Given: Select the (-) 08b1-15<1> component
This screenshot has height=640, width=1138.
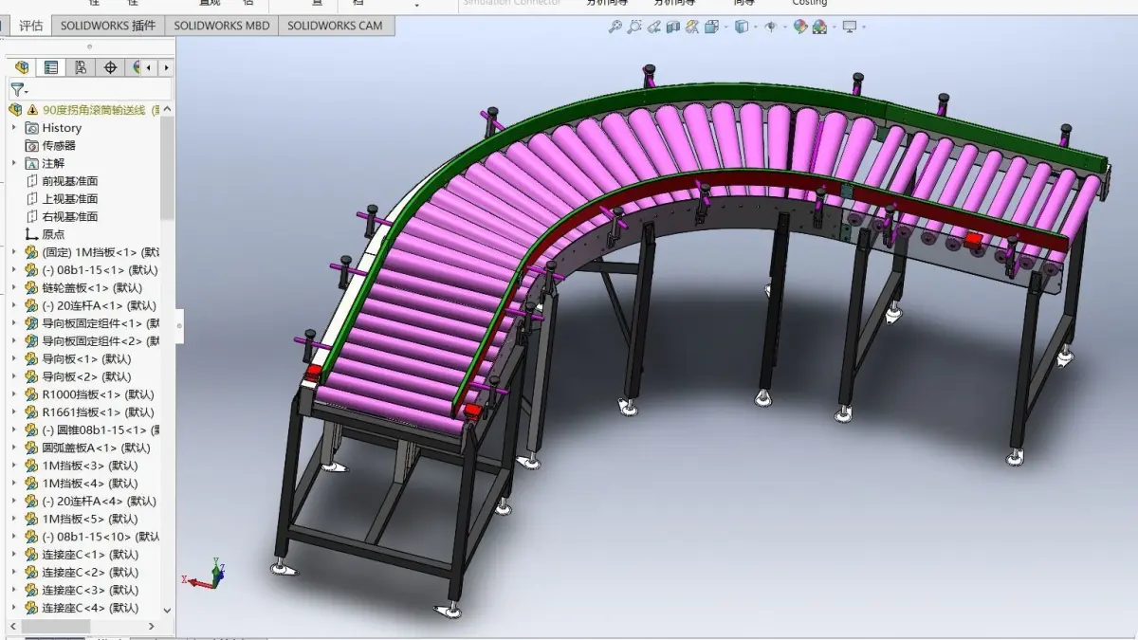Looking at the screenshot, I should (x=100, y=270).
